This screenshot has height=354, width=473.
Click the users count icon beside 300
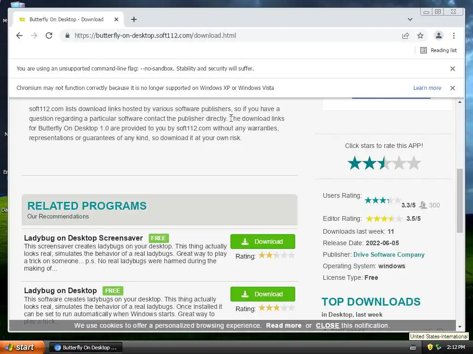click(423, 205)
